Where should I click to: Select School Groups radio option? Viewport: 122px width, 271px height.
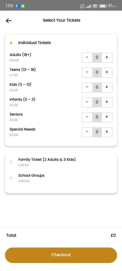pyautogui.click(x=11, y=178)
